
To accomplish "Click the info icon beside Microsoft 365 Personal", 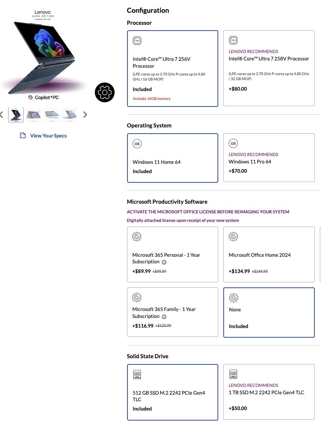I will coord(164,262).
